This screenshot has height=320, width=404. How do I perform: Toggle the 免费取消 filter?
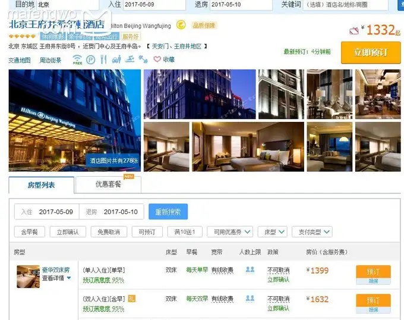(x=109, y=232)
